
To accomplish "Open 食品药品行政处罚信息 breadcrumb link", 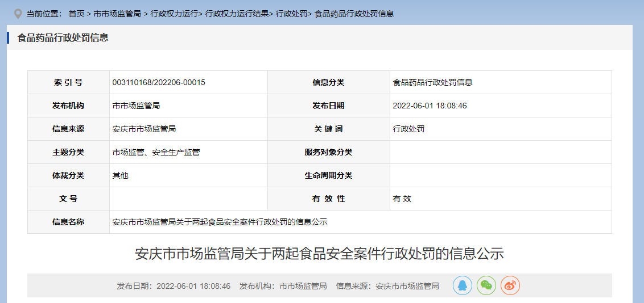I will coord(354,14).
